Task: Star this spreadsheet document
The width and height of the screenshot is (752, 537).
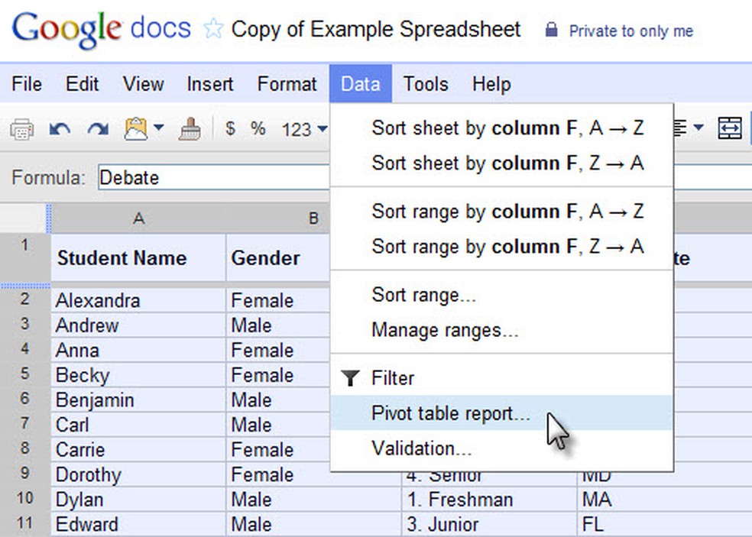Action: [x=212, y=30]
